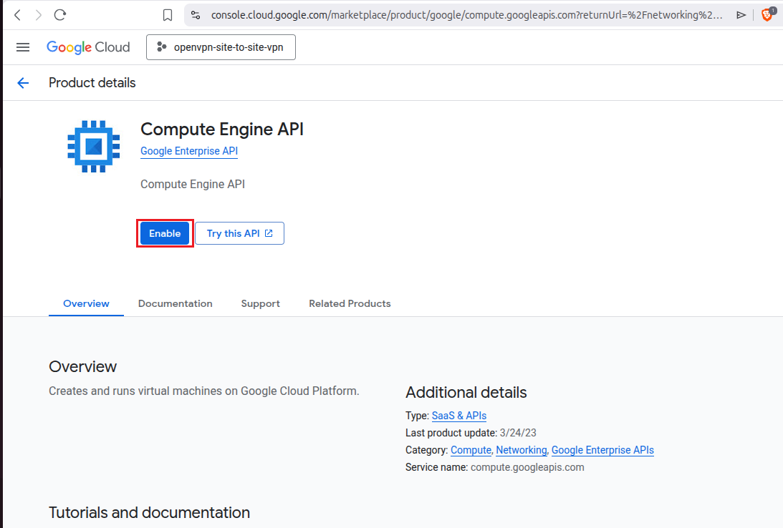Bookmark this page
Screen dimensions: 783x528
coord(168,16)
